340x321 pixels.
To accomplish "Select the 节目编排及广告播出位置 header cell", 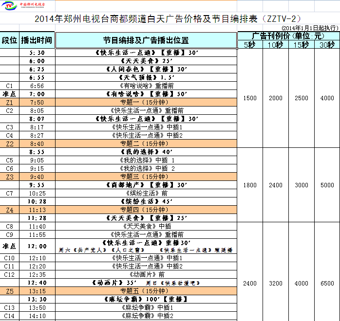I will 146,40.
